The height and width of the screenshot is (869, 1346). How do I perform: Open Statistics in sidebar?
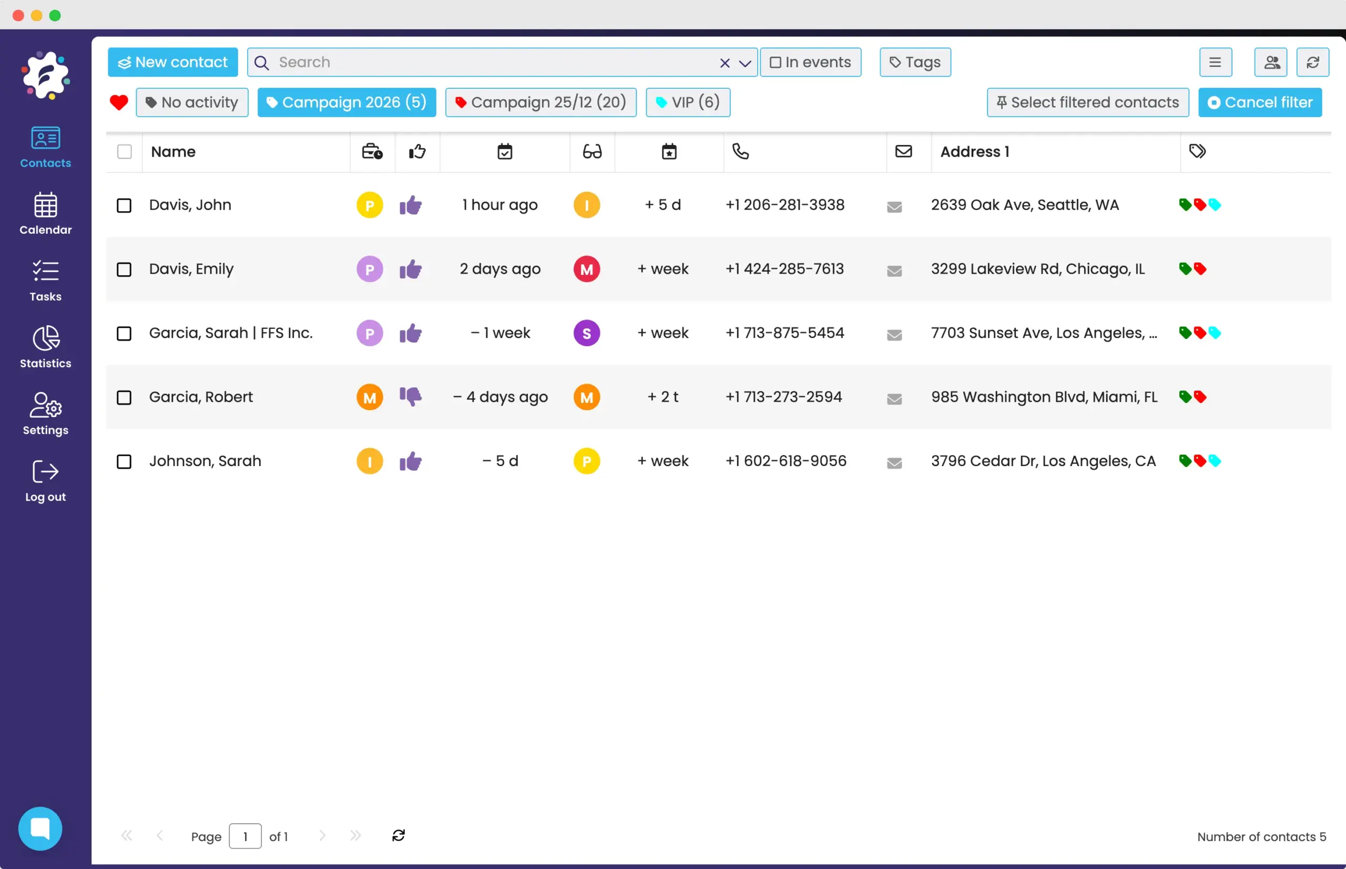45,346
